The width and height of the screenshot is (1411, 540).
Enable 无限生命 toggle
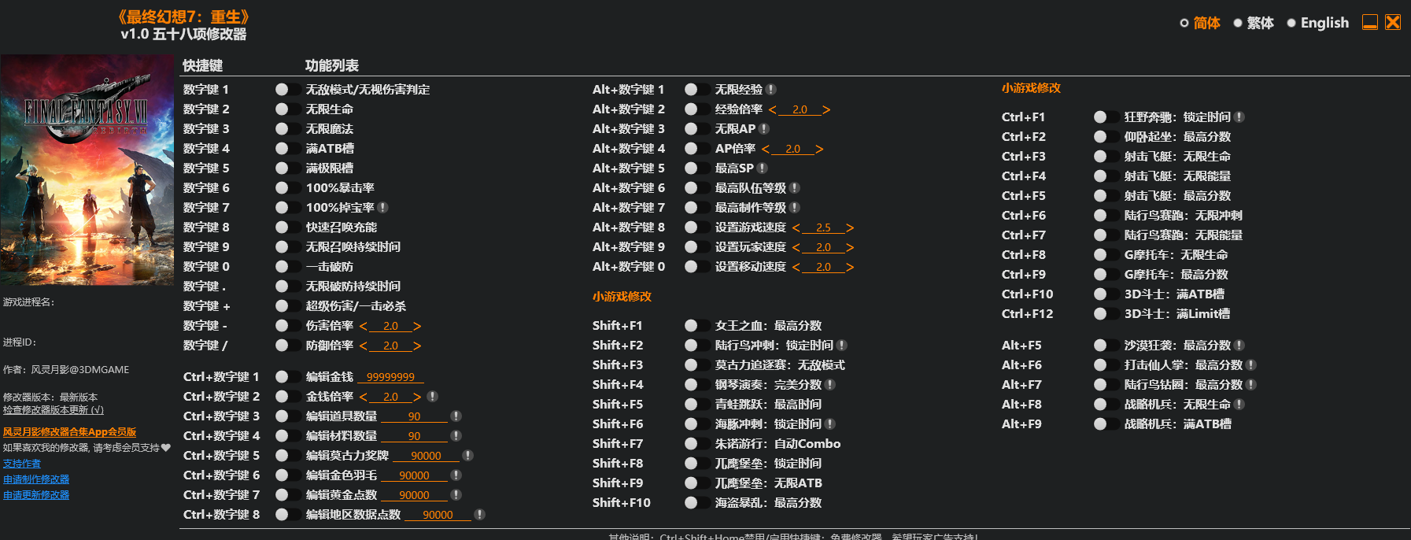pos(287,109)
